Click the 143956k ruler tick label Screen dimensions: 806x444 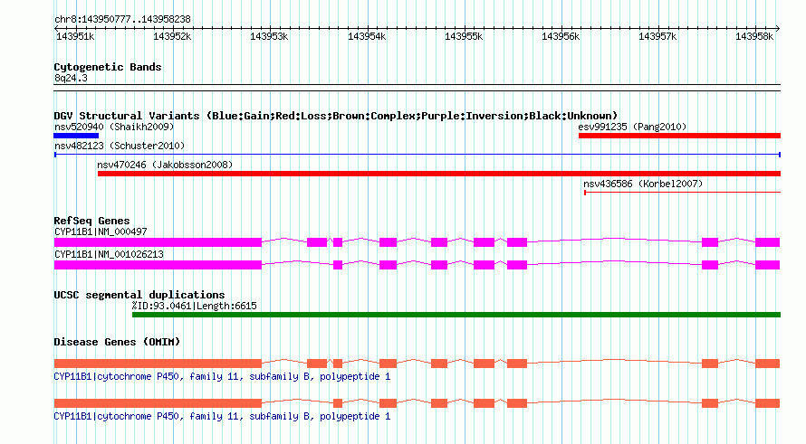[561, 36]
